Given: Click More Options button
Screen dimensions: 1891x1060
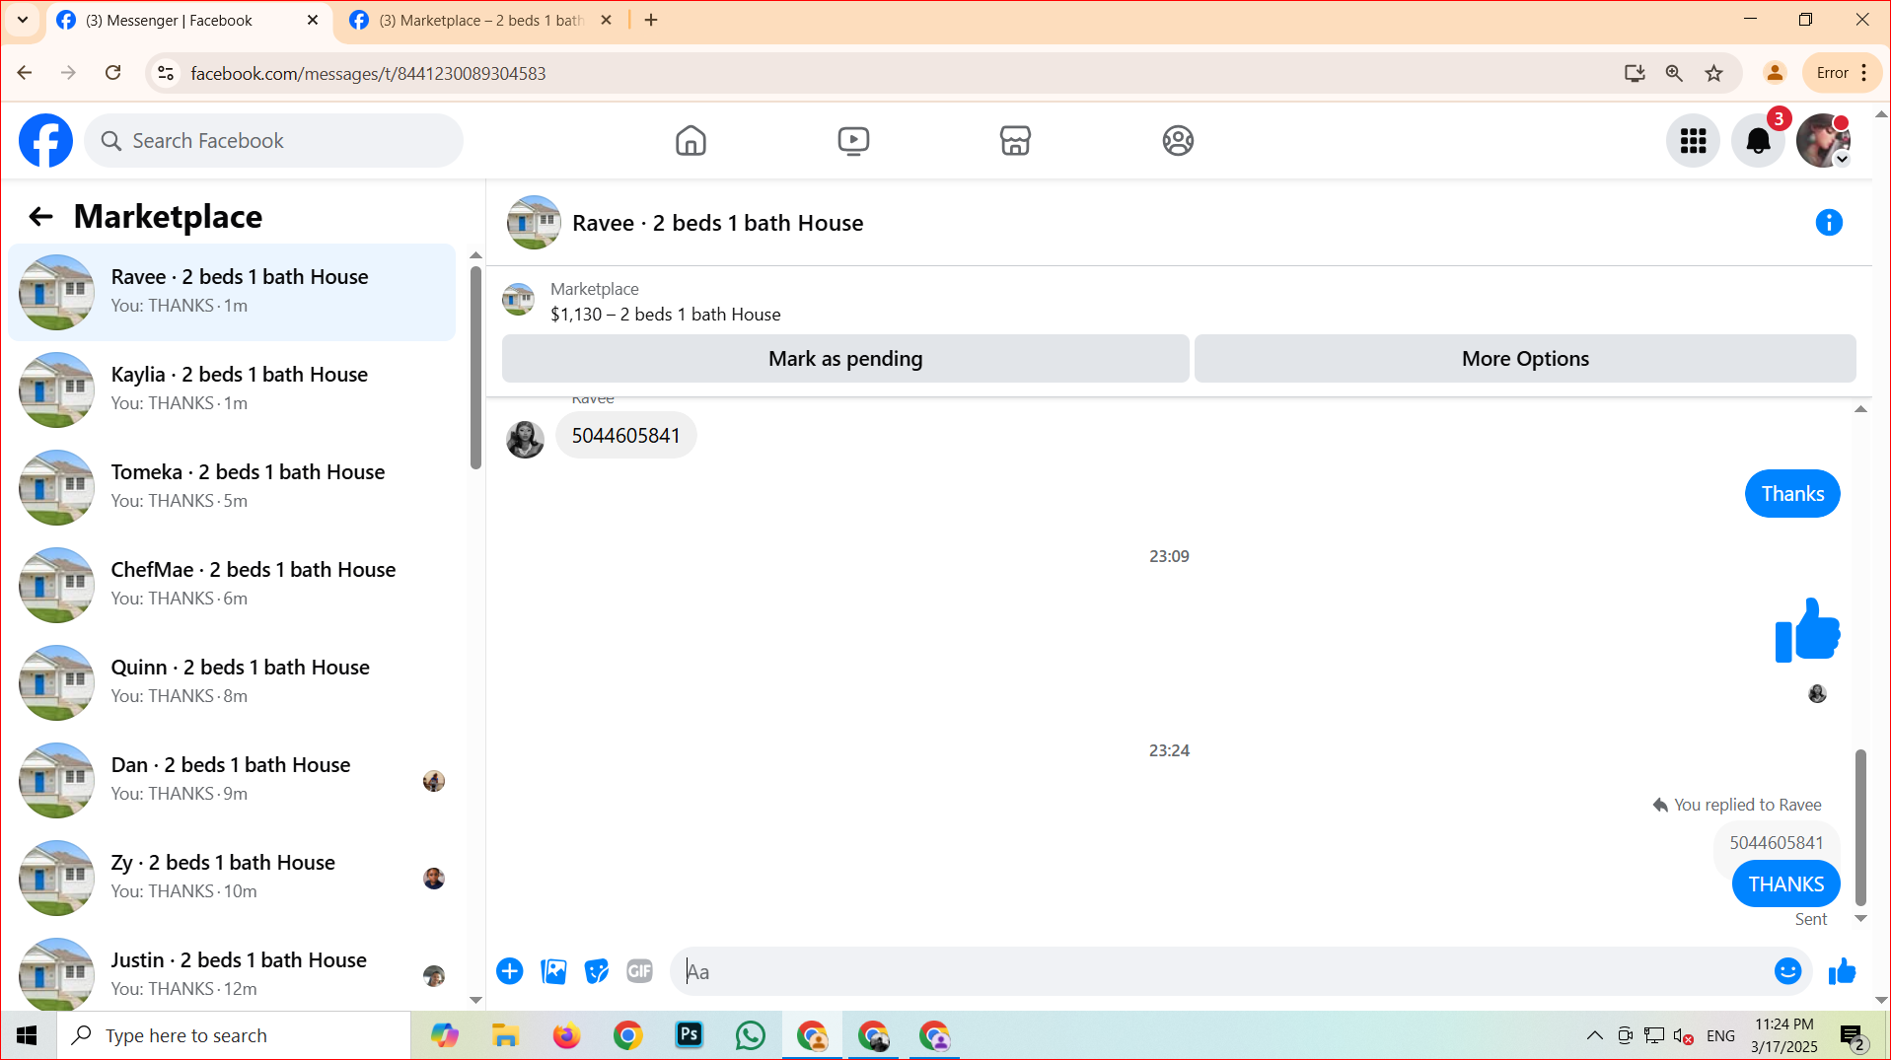Looking at the screenshot, I should coord(1525,359).
